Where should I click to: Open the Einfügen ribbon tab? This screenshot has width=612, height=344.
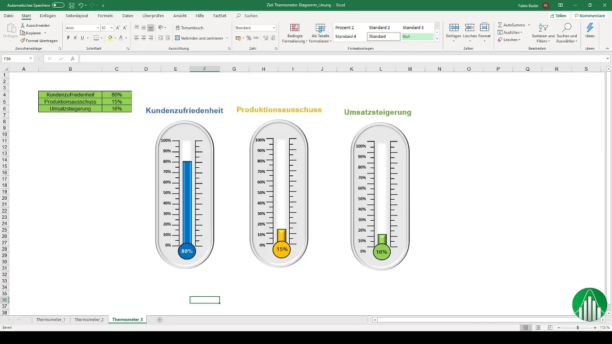click(48, 15)
